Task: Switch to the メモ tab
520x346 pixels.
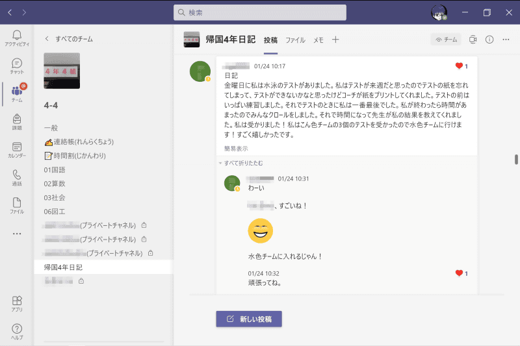Action: click(x=318, y=40)
